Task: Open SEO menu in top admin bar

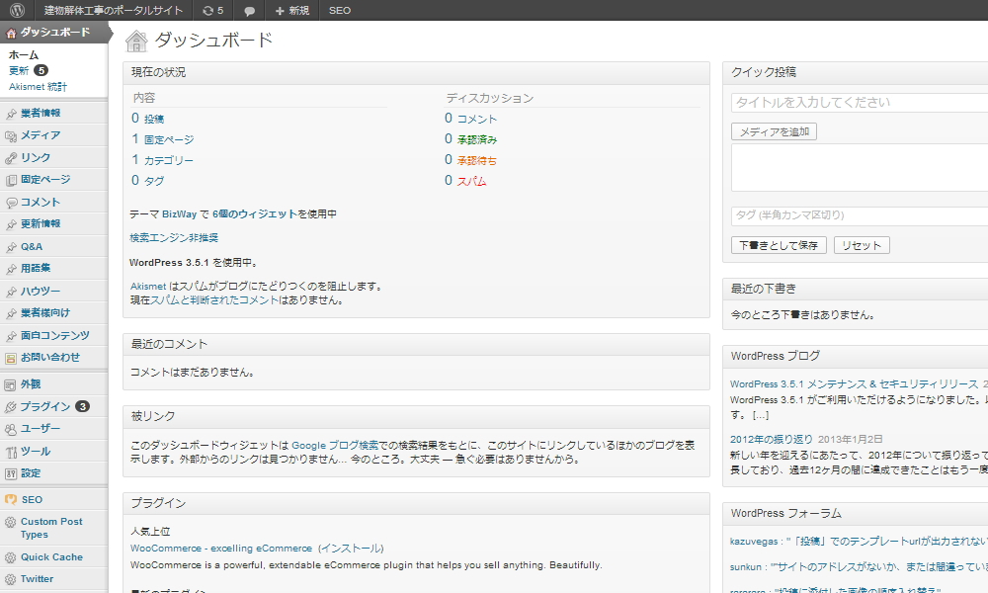Action: (340, 10)
